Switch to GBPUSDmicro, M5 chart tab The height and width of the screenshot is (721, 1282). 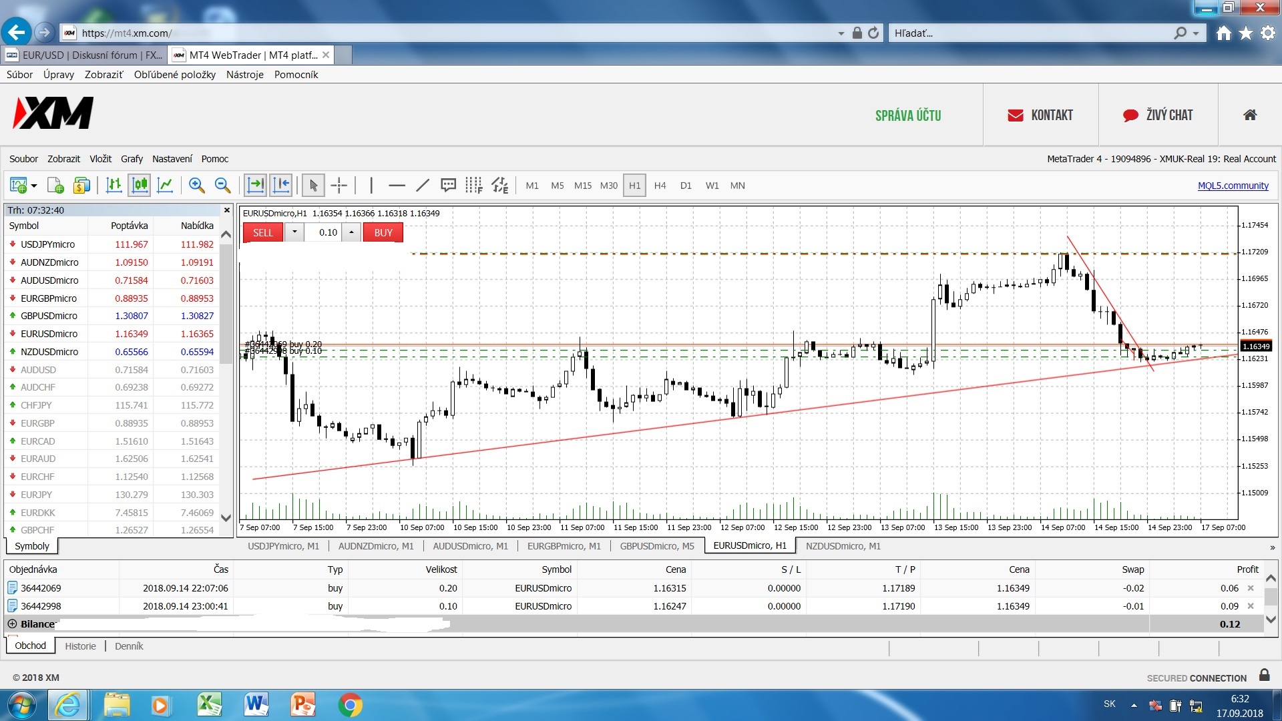tap(657, 546)
